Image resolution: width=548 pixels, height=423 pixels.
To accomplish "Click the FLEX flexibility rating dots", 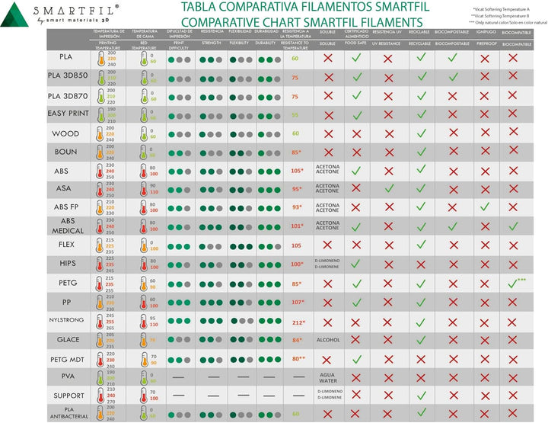I will pyautogui.click(x=241, y=247).
